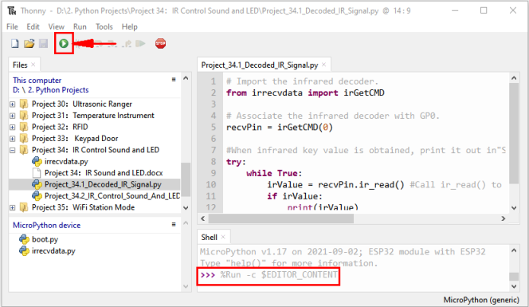This screenshot has height=307, width=529.
Task: Open the Run menu
Action: click(80, 26)
